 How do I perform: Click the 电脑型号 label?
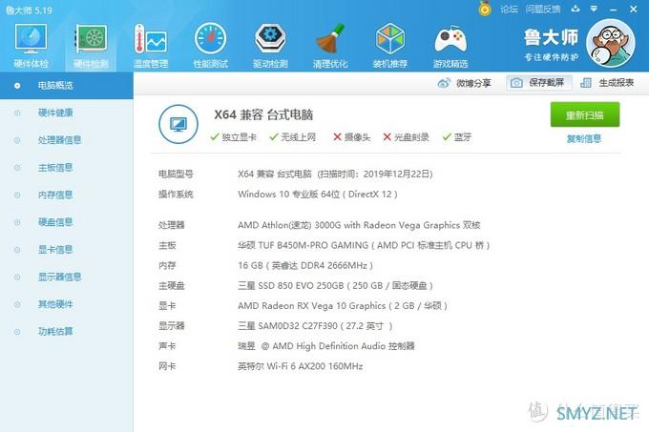coord(176,175)
